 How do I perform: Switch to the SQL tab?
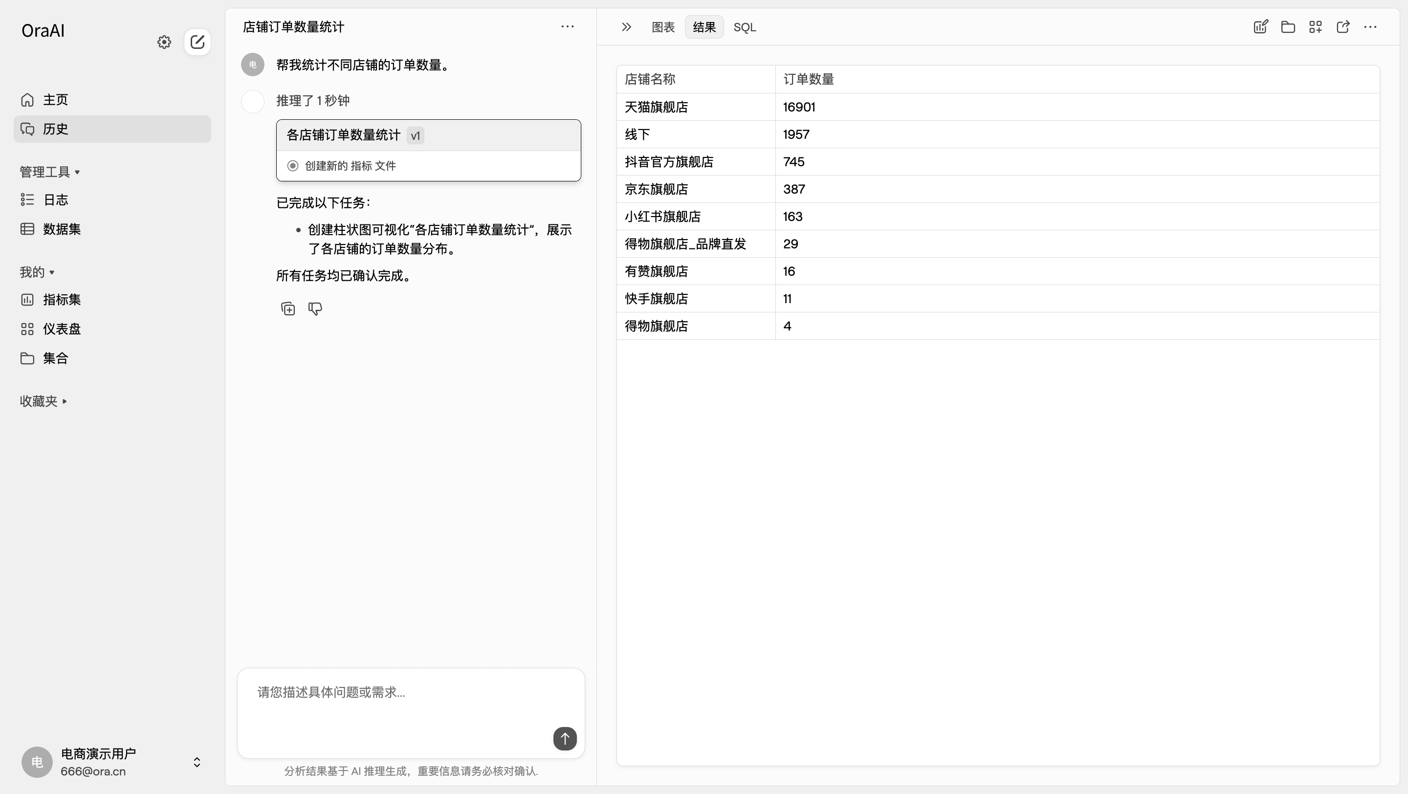click(x=745, y=27)
